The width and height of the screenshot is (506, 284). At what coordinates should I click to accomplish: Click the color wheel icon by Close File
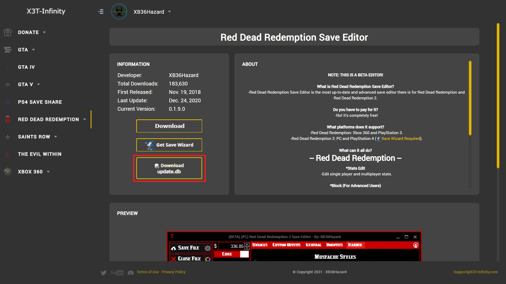(208, 259)
